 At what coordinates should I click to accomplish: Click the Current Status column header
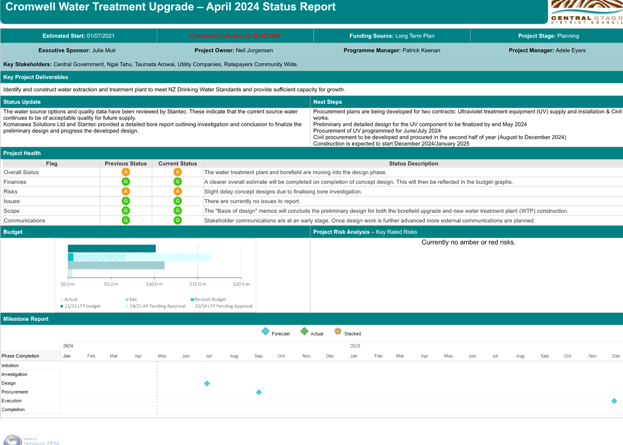point(178,164)
